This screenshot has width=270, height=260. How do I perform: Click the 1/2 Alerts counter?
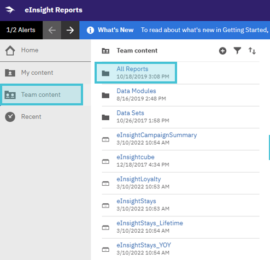(21, 30)
